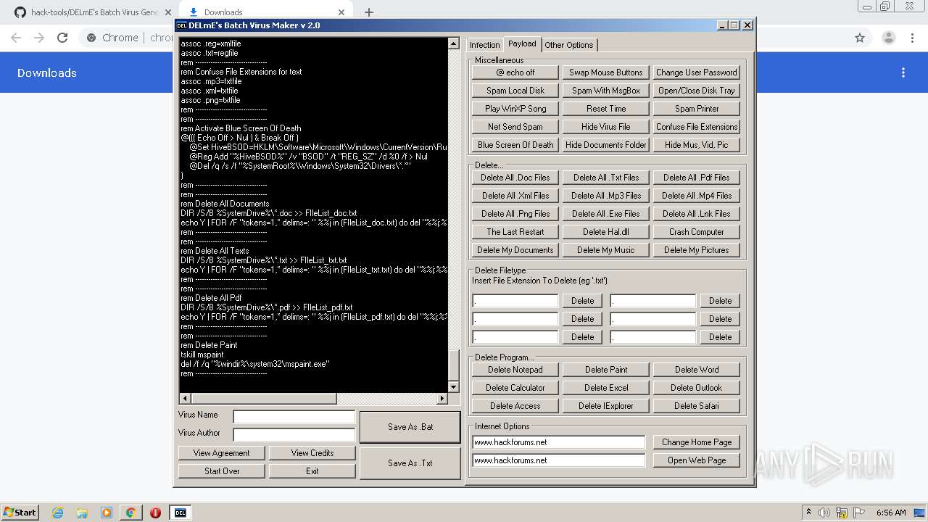Click View Agreement button
The width and height of the screenshot is (928, 522).
(x=222, y=453)
